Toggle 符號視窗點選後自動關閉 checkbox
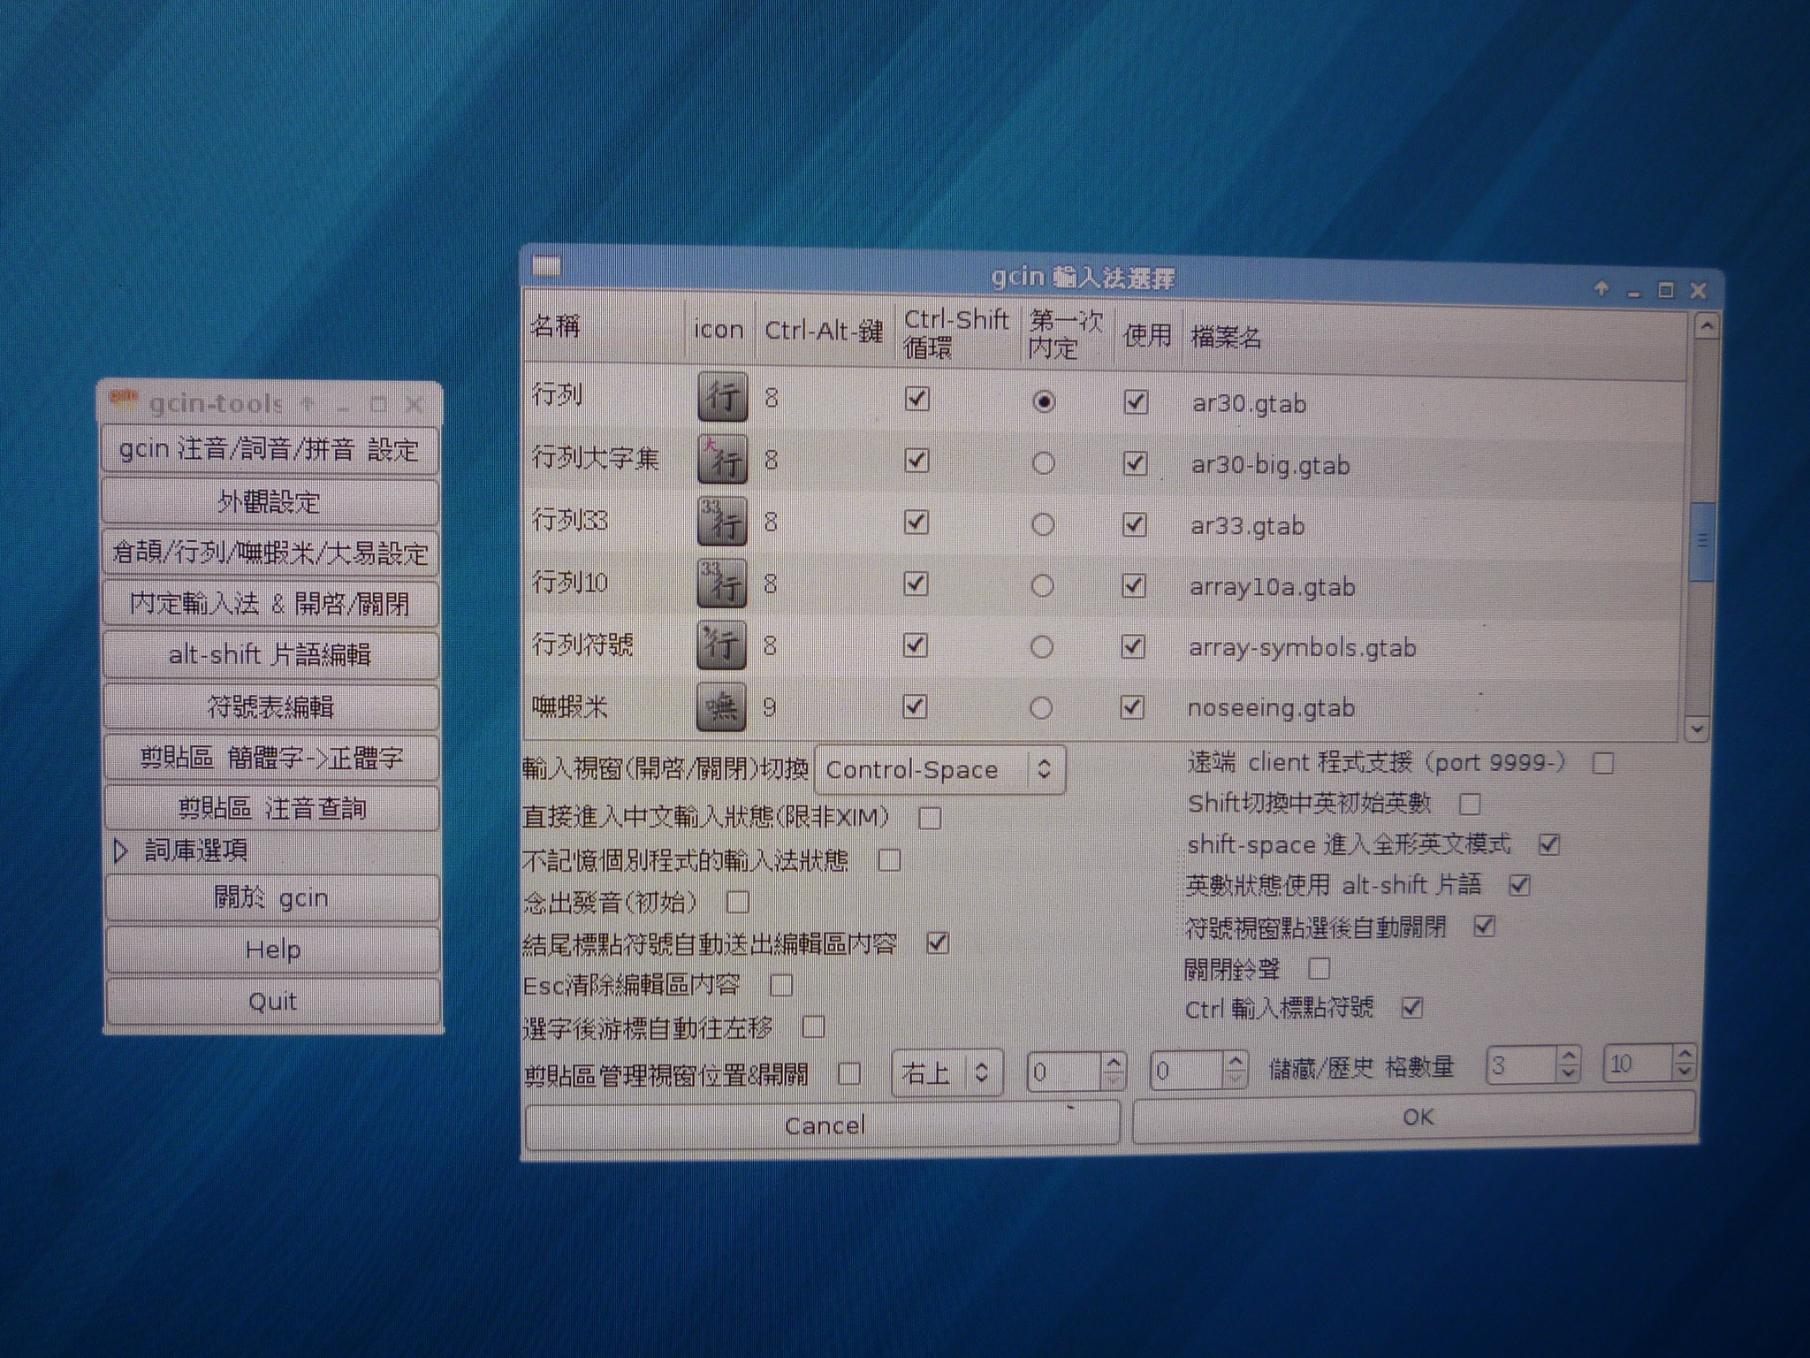Screen dimensions: 1810x1358 (1484, 927)
